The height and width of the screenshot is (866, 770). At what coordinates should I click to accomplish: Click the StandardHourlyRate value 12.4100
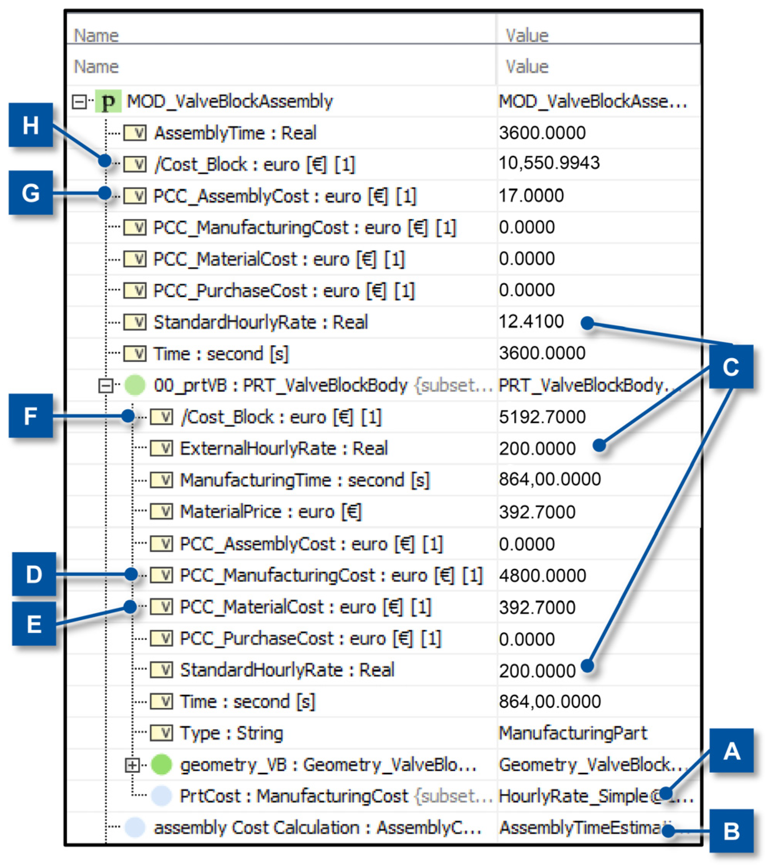[x=531, y=322]
